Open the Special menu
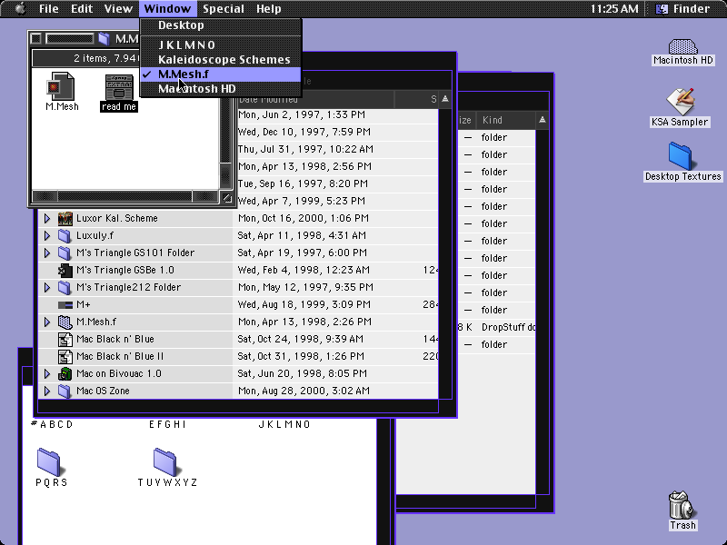Screen dimensions: 727x545 pos(223,8)
